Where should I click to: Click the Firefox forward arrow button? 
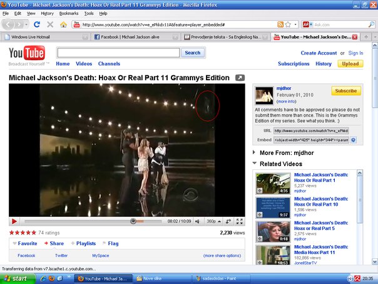point(19,24)
